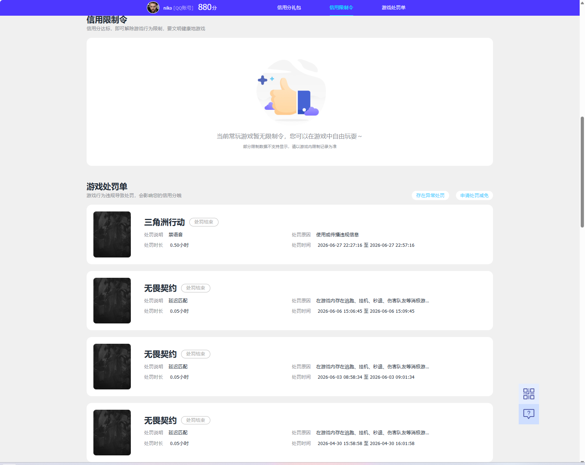Click truncated reason text on 2026-04-30 record

pos(373,433)
